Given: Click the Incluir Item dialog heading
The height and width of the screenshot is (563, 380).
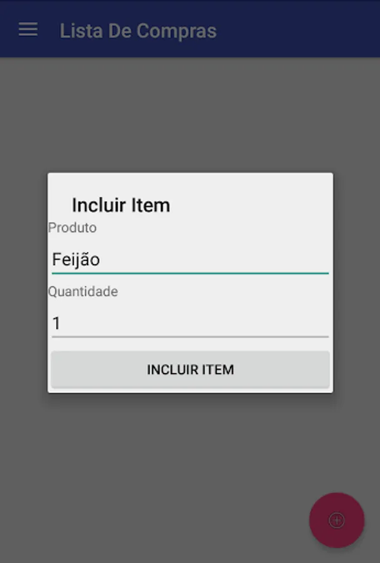Looking at the screenshot, I should coord(121,205).
